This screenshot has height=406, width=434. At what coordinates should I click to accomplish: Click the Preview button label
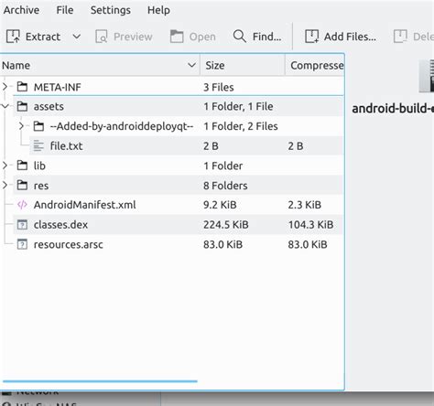[x=133, y=37]
